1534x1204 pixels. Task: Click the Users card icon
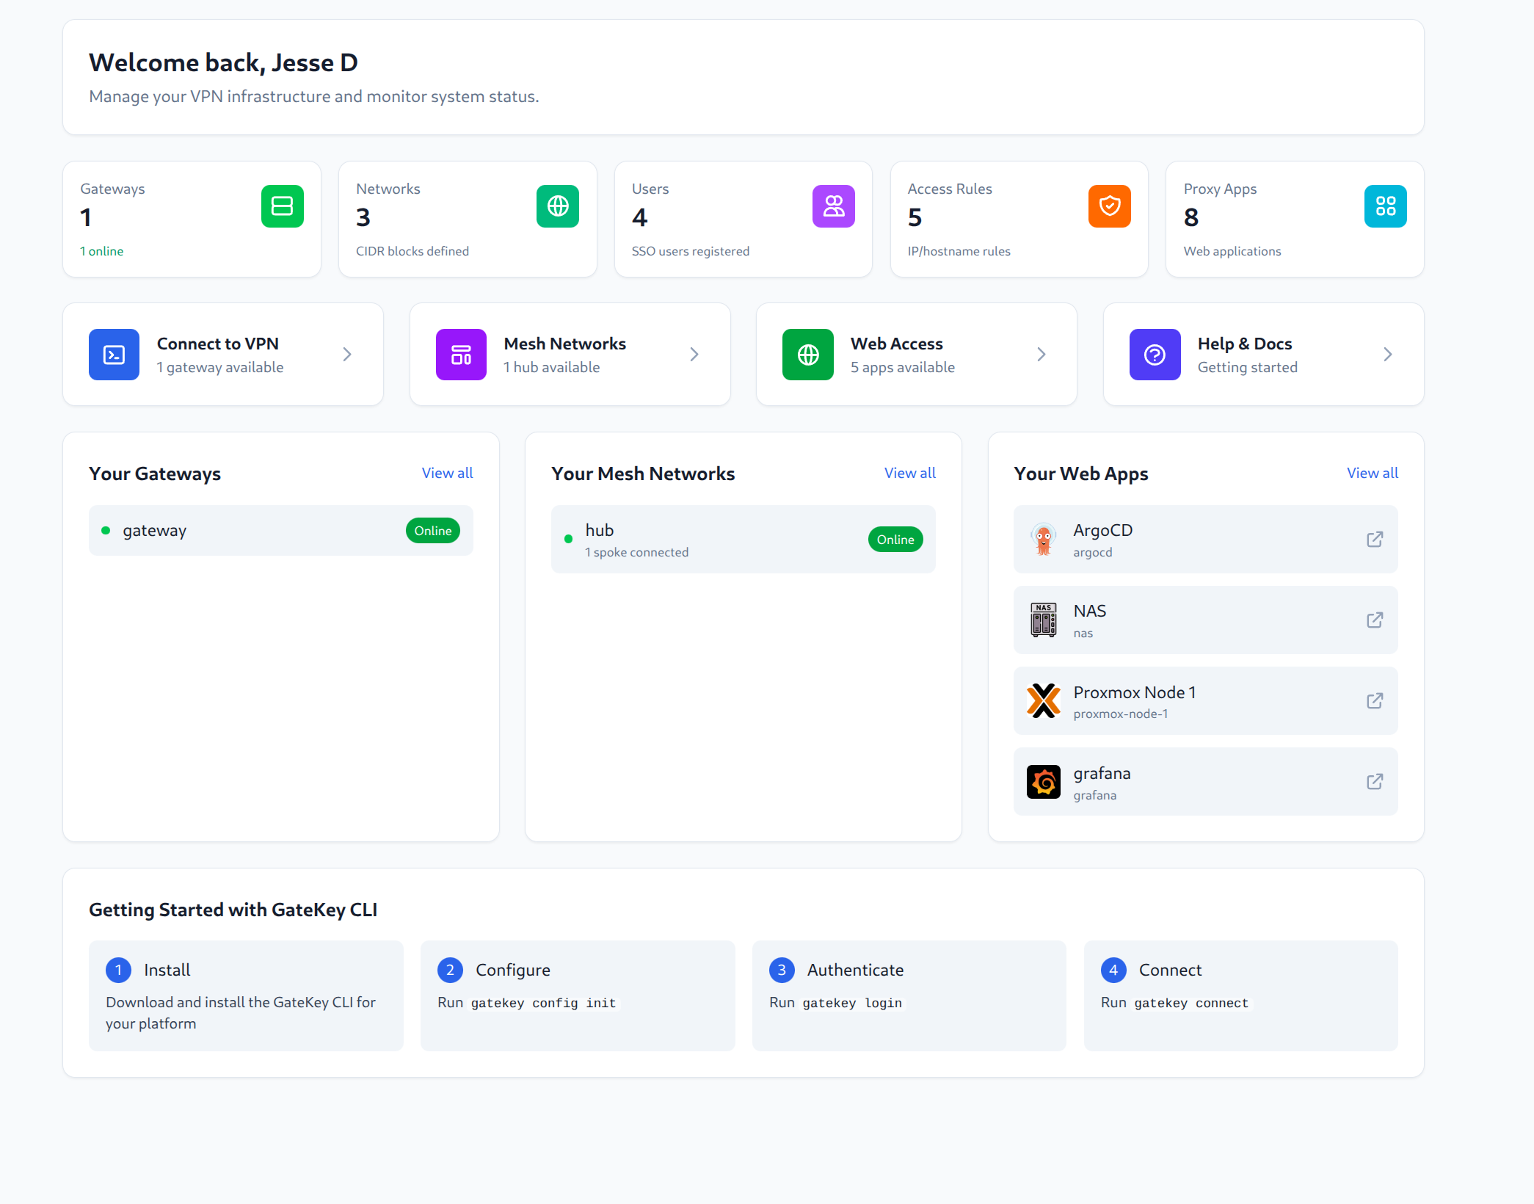coord(834,206)
